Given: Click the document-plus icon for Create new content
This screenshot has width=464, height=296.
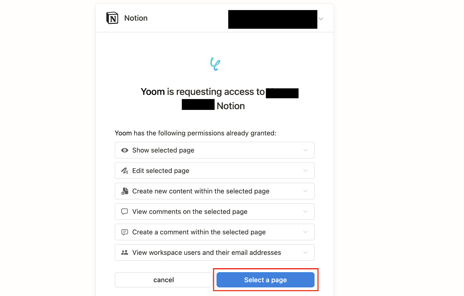Looking at the screenshot, I should (125, 191).
